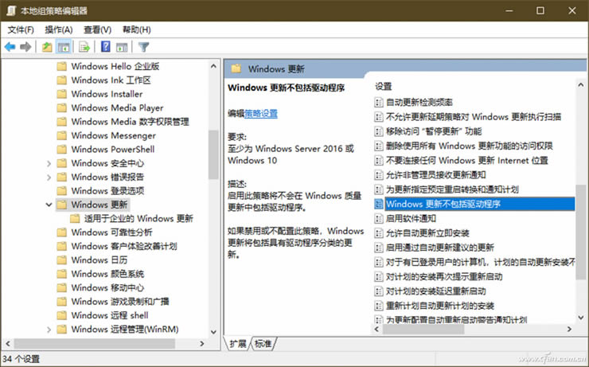
Task: Click policy icon of 允许非管理员接收更新通知
Action: coord(379,175)
